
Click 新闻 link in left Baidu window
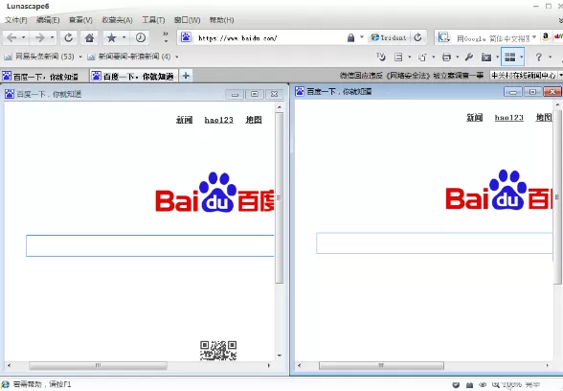coord(184,120)
